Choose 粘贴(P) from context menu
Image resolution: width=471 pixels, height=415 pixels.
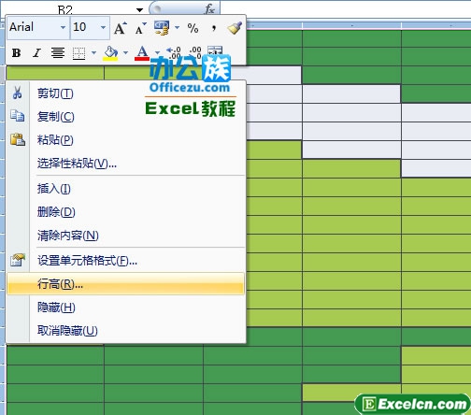click(x=126, y=140)
